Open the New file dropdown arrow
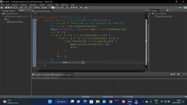Screen dimensions: 187x105 click(4, 8)
